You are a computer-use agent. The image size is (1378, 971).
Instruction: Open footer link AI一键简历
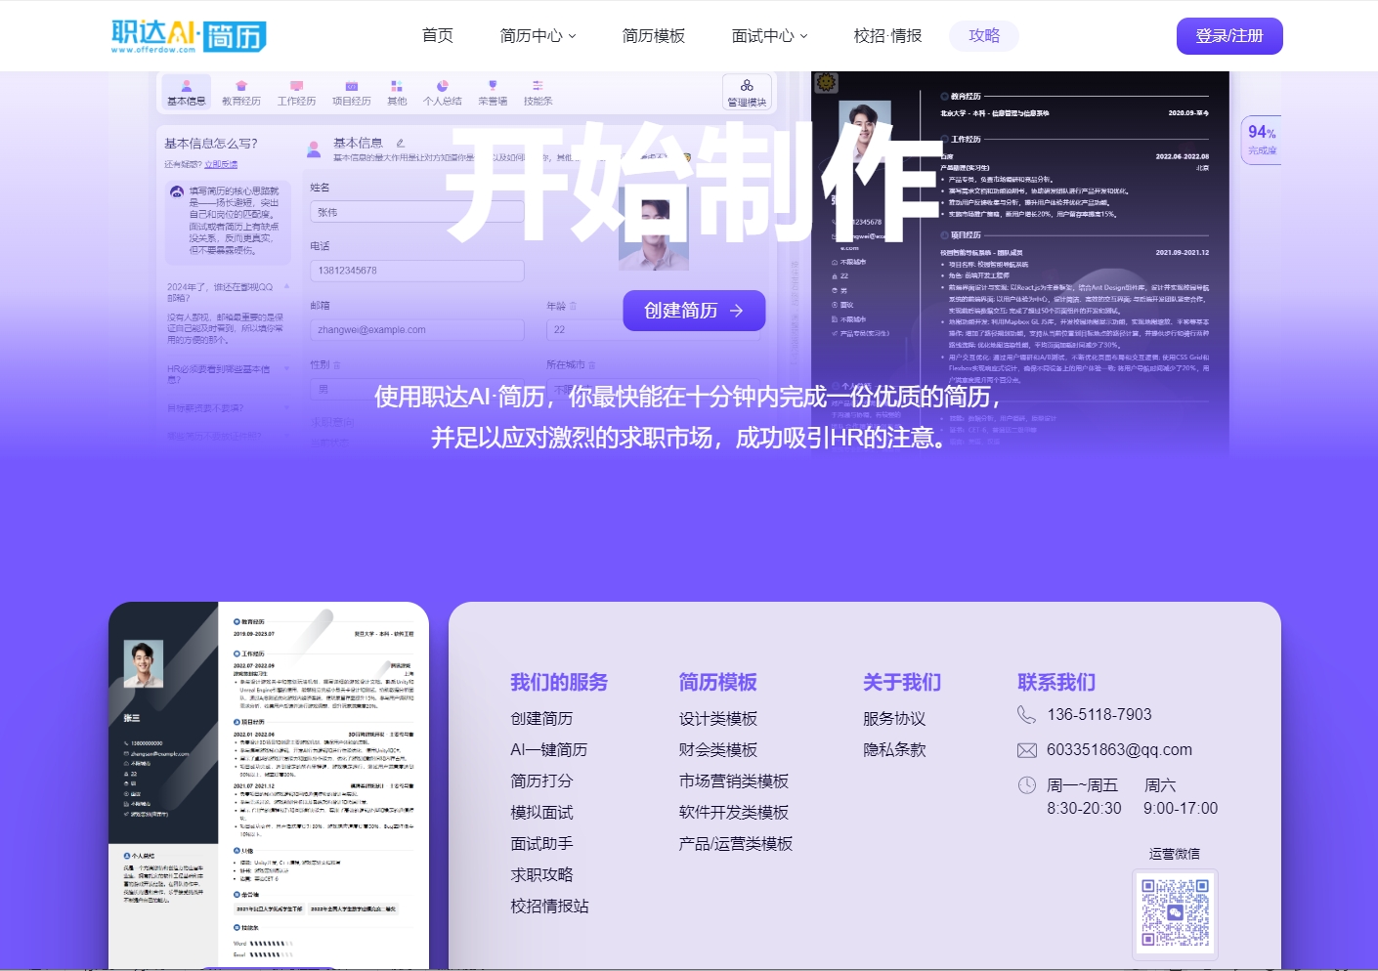(x=549, y=750)
